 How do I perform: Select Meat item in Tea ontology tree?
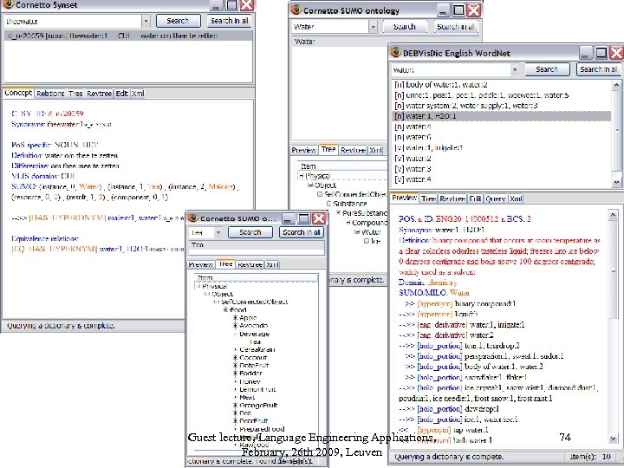pyautogui.click(x=247, y=397)
